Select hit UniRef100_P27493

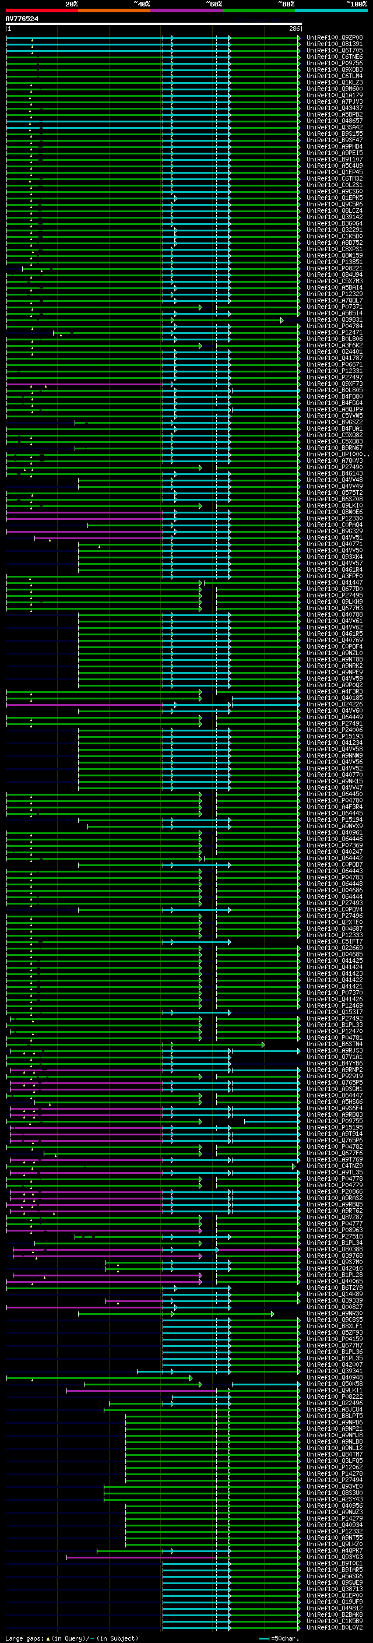pos(334,903)
